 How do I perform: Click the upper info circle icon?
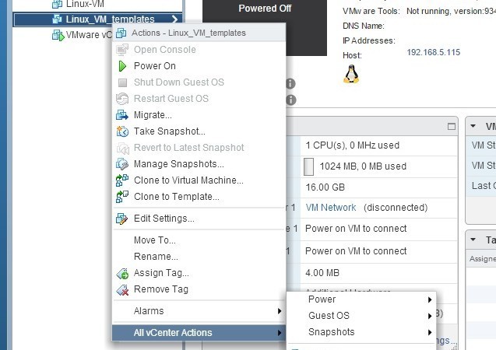(290, 84)
